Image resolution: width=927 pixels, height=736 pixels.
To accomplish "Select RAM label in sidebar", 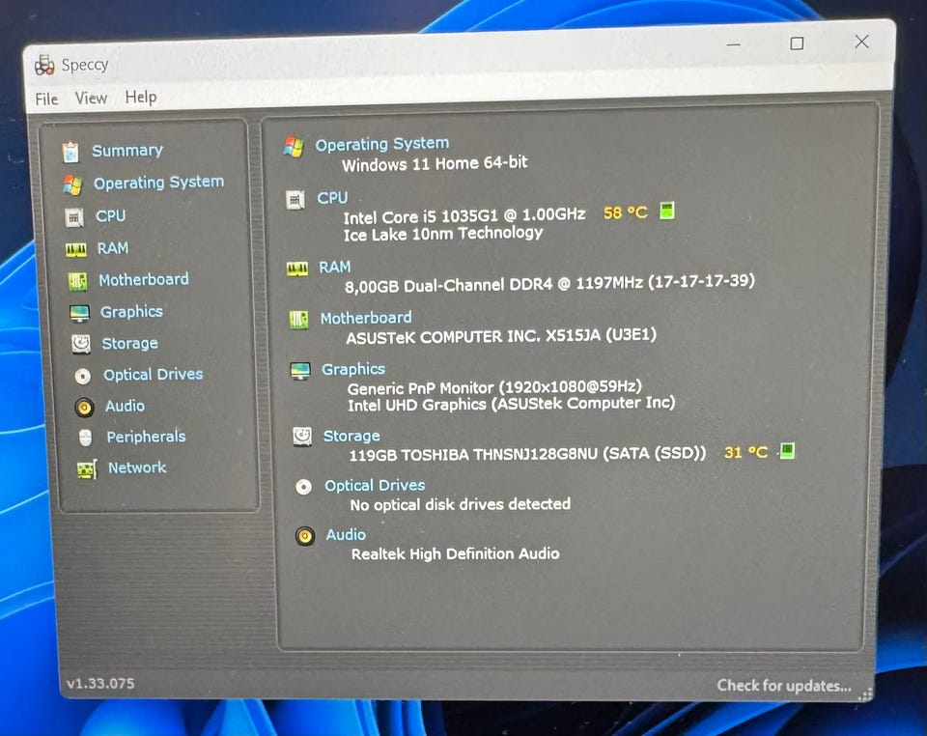I will (x=113, y=247).
